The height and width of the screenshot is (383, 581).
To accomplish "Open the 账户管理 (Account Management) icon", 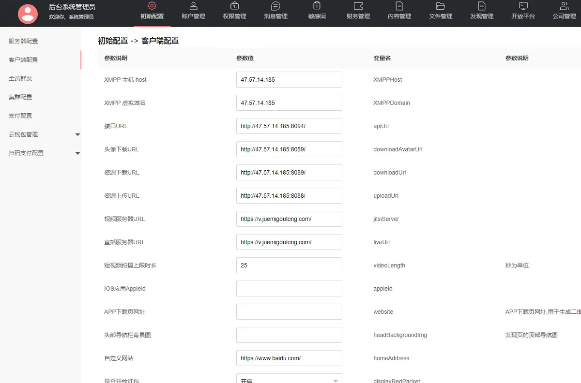I will [x=193, y=11].
